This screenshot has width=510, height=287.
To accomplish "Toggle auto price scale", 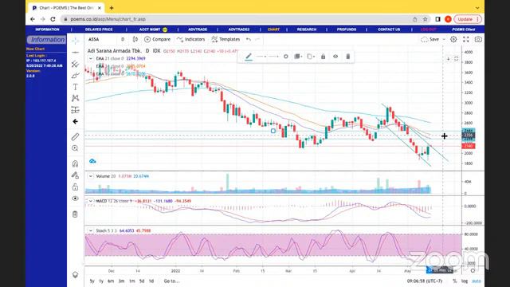I will 477,281.
